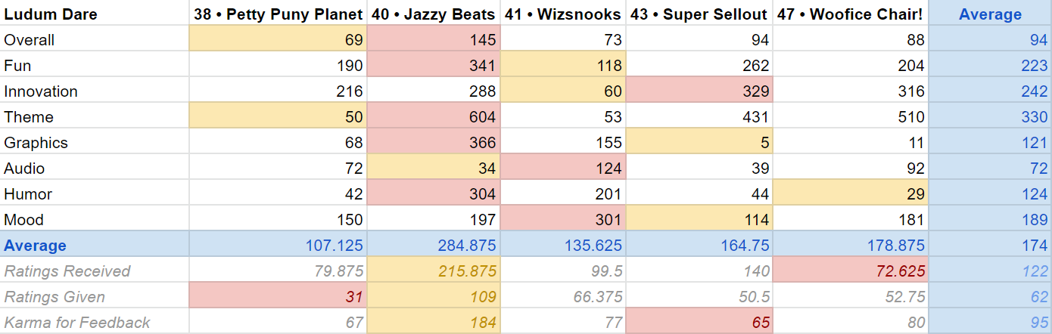Select the 47 • Woofice Chair! column header
This screenshot has height=334, width=1052.
[x=851, y=14]
